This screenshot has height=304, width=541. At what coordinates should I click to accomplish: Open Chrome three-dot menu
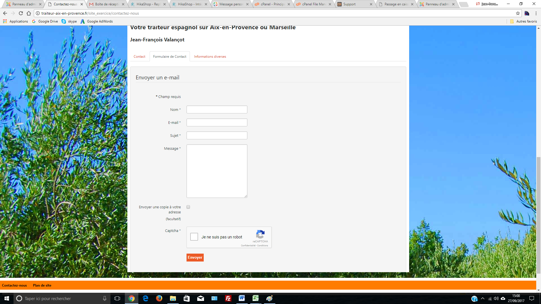point(536,13)
